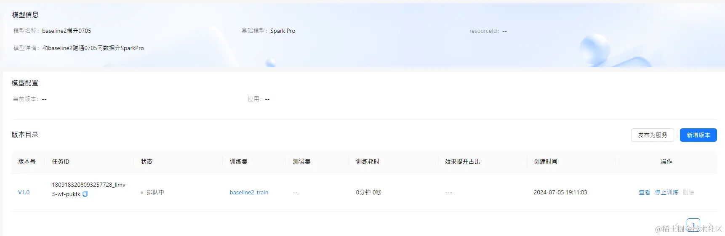Click the task ID text 1809183208093257728_llmv
725x236 pixels.
[x=88, y=185]
